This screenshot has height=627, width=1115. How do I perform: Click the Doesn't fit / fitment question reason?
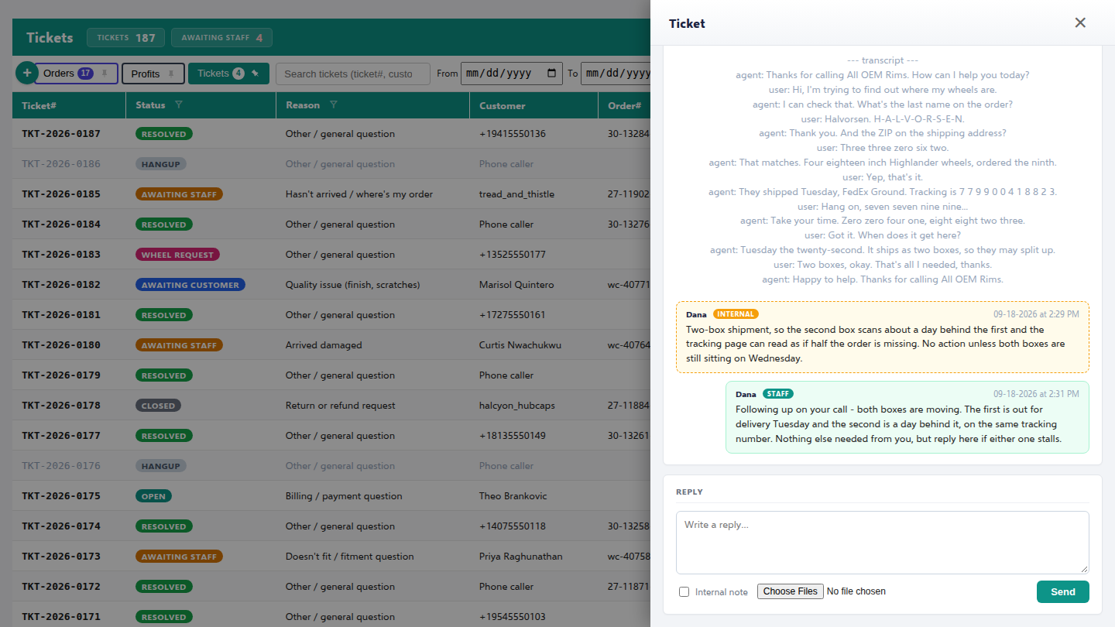tap(350, 557)
